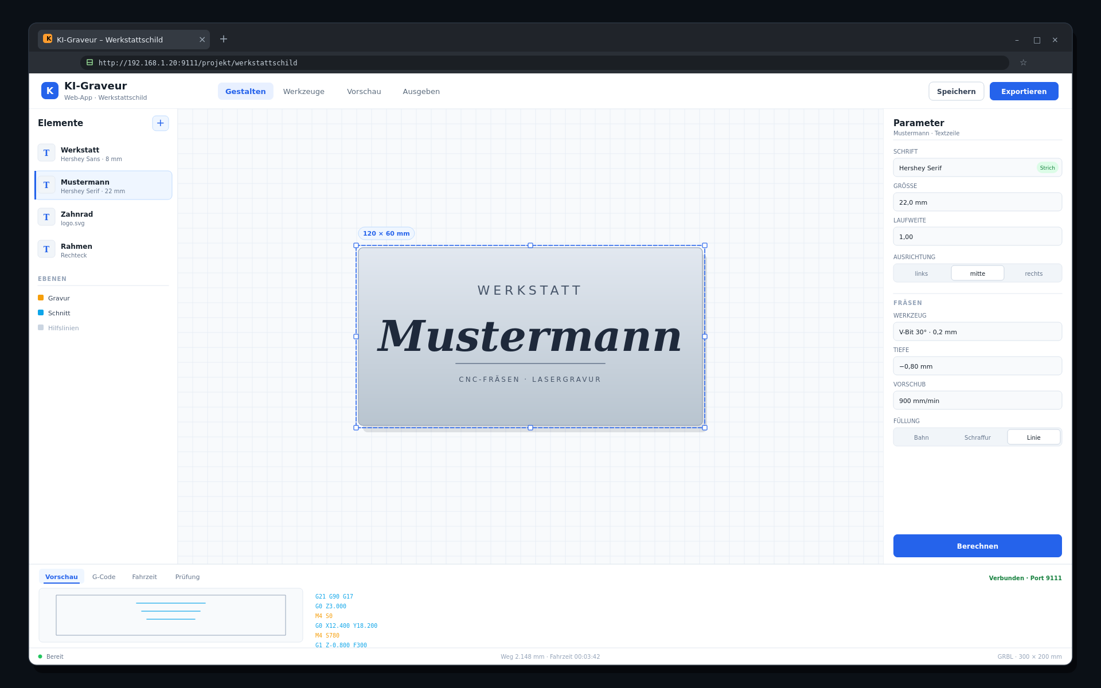1101x688 pixels.
Task: Toggle the blue Schnitt layer swatch
Action: pyautogui.click(x=41, y=312)
